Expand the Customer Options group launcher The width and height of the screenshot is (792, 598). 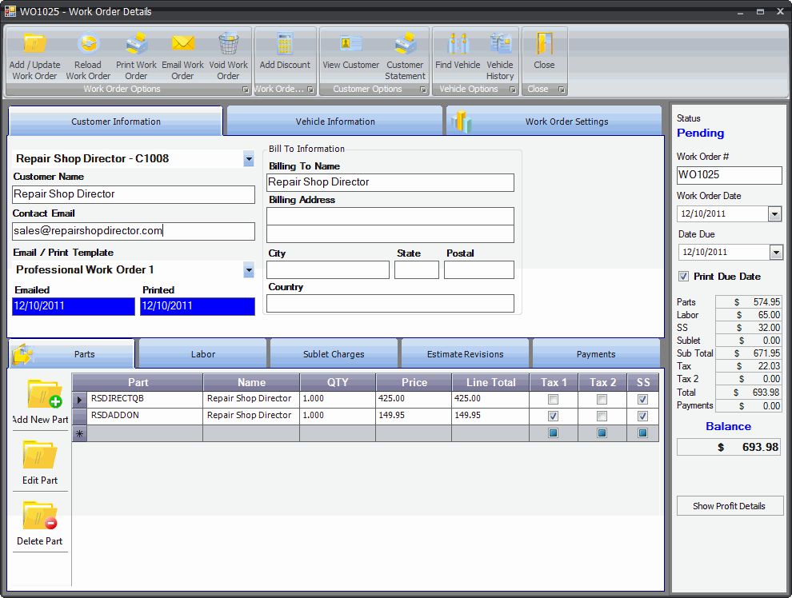pyautogui.click(x=423, y=90)
